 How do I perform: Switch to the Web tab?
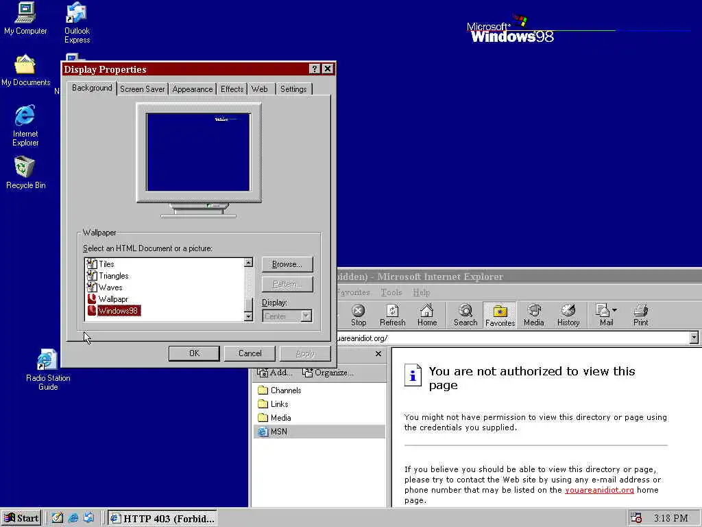260,89
